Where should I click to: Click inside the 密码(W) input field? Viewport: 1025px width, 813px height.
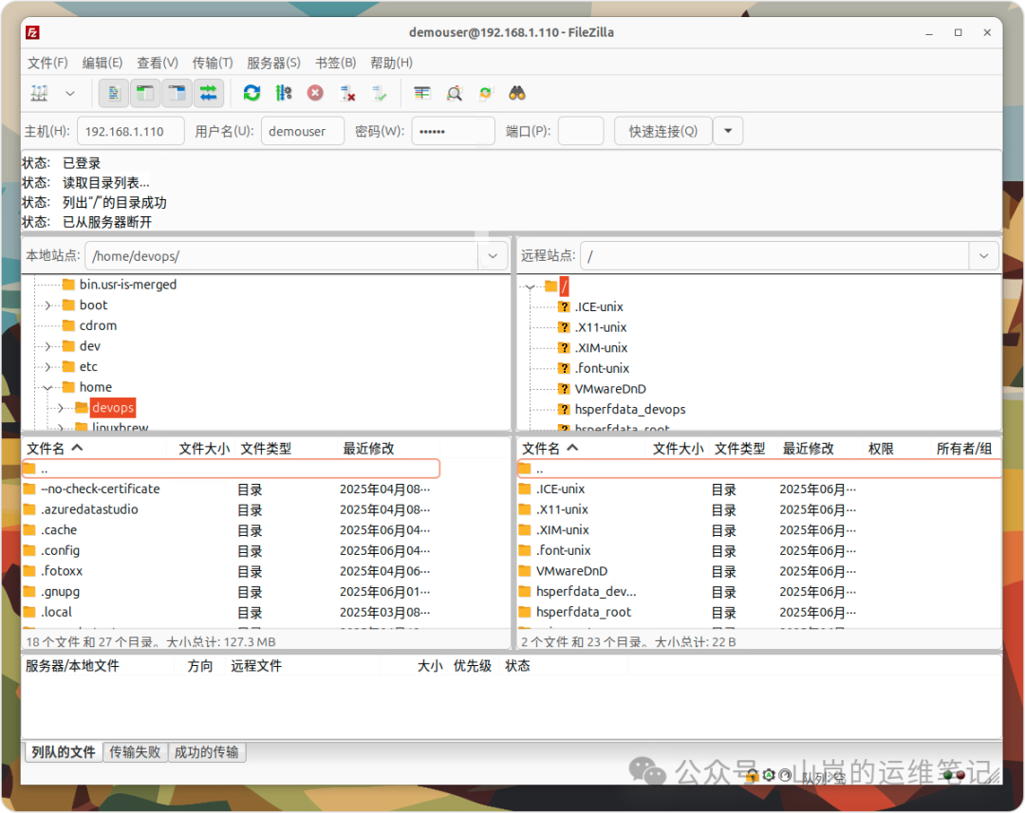tap(453, 130)
